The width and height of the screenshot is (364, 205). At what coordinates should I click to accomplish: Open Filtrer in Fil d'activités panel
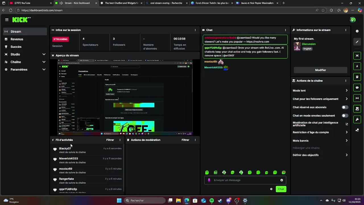coord(110,140)
